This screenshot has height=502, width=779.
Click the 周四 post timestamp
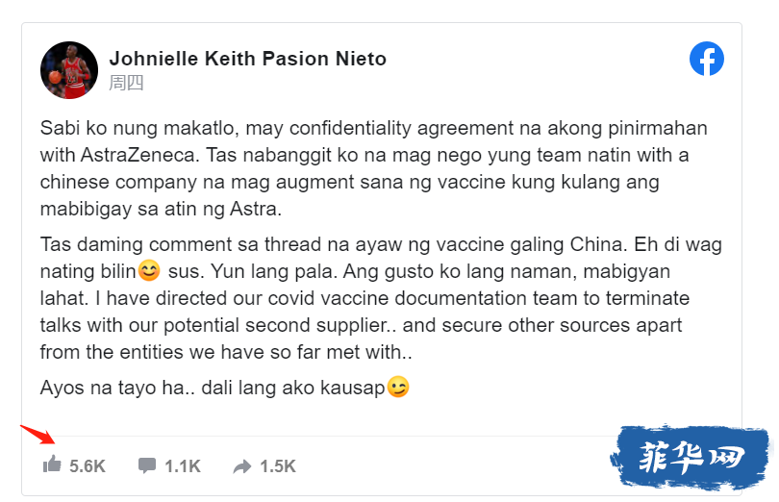(126, 83)
